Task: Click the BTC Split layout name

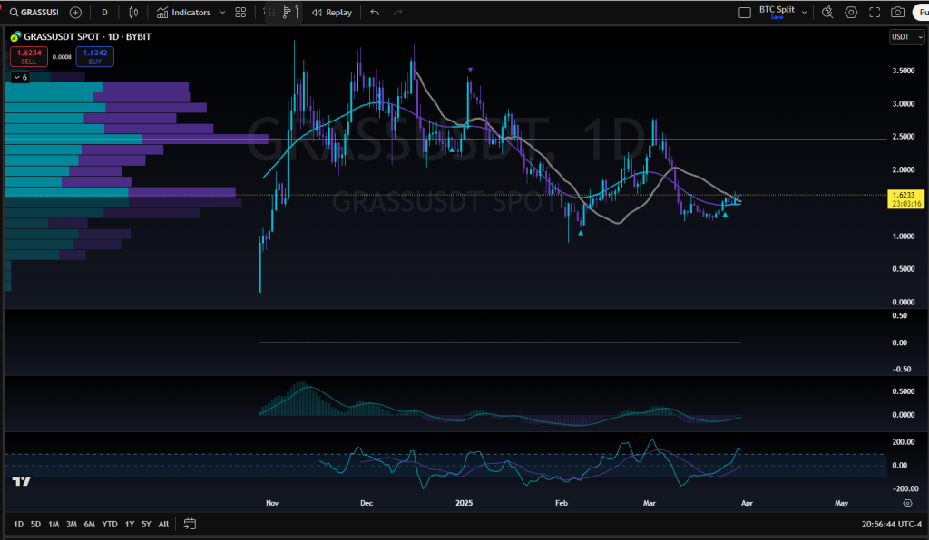Action: [777, 9]
